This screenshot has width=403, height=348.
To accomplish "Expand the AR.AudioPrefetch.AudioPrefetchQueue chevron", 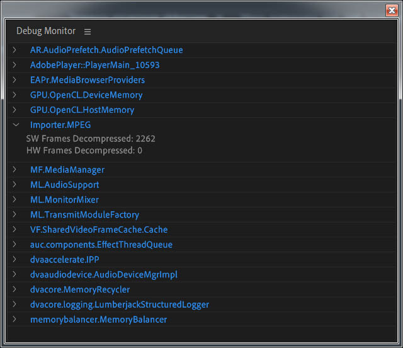I will click(x=16, y=50).
